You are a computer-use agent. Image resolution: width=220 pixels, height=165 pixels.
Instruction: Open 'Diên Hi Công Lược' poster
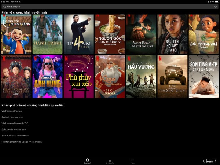pos(16,77)
